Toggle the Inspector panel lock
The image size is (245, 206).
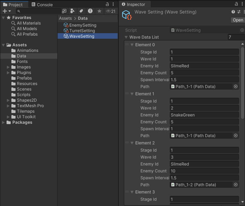coord(236,4)
